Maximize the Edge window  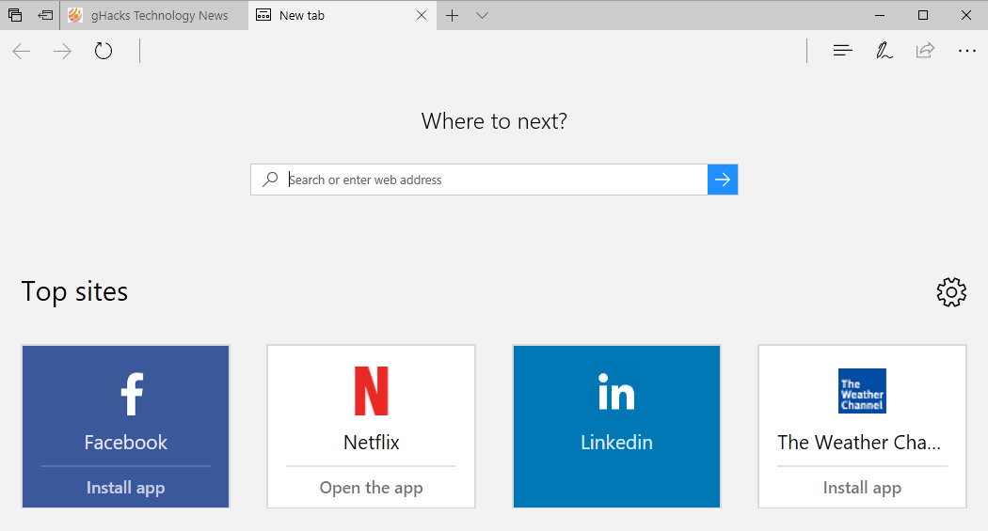(923, 15)
